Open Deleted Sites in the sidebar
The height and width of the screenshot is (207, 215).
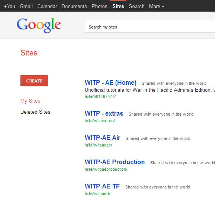(x=35, y=112)
